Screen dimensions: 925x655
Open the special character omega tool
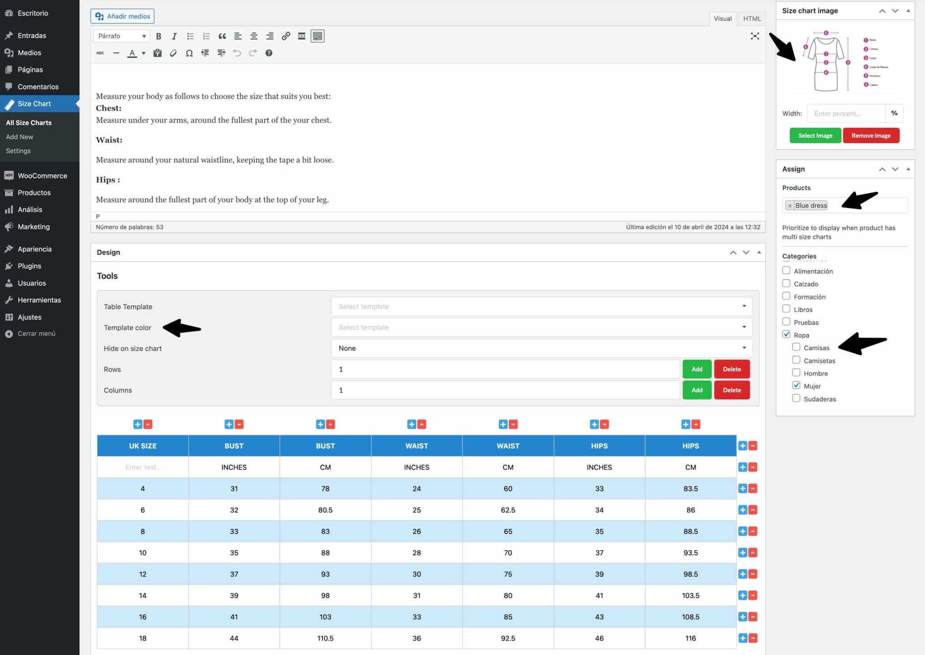[189, 53]
